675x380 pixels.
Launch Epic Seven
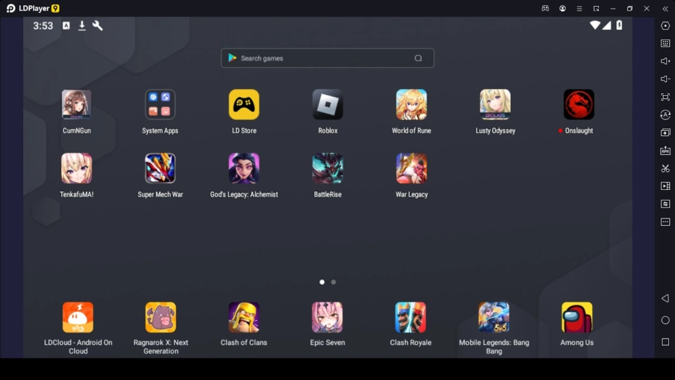pos(327,317)
